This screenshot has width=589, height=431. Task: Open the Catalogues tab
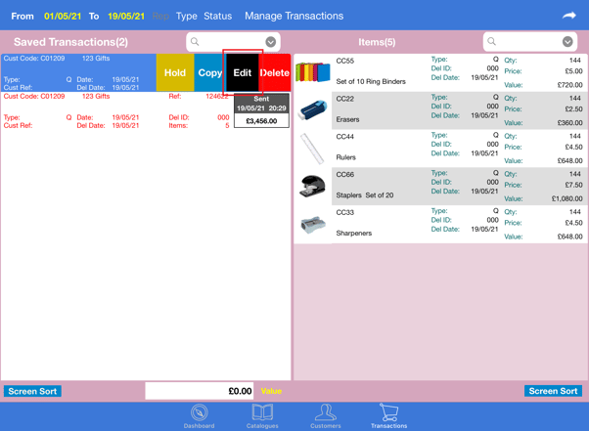(x=262, y=415)
